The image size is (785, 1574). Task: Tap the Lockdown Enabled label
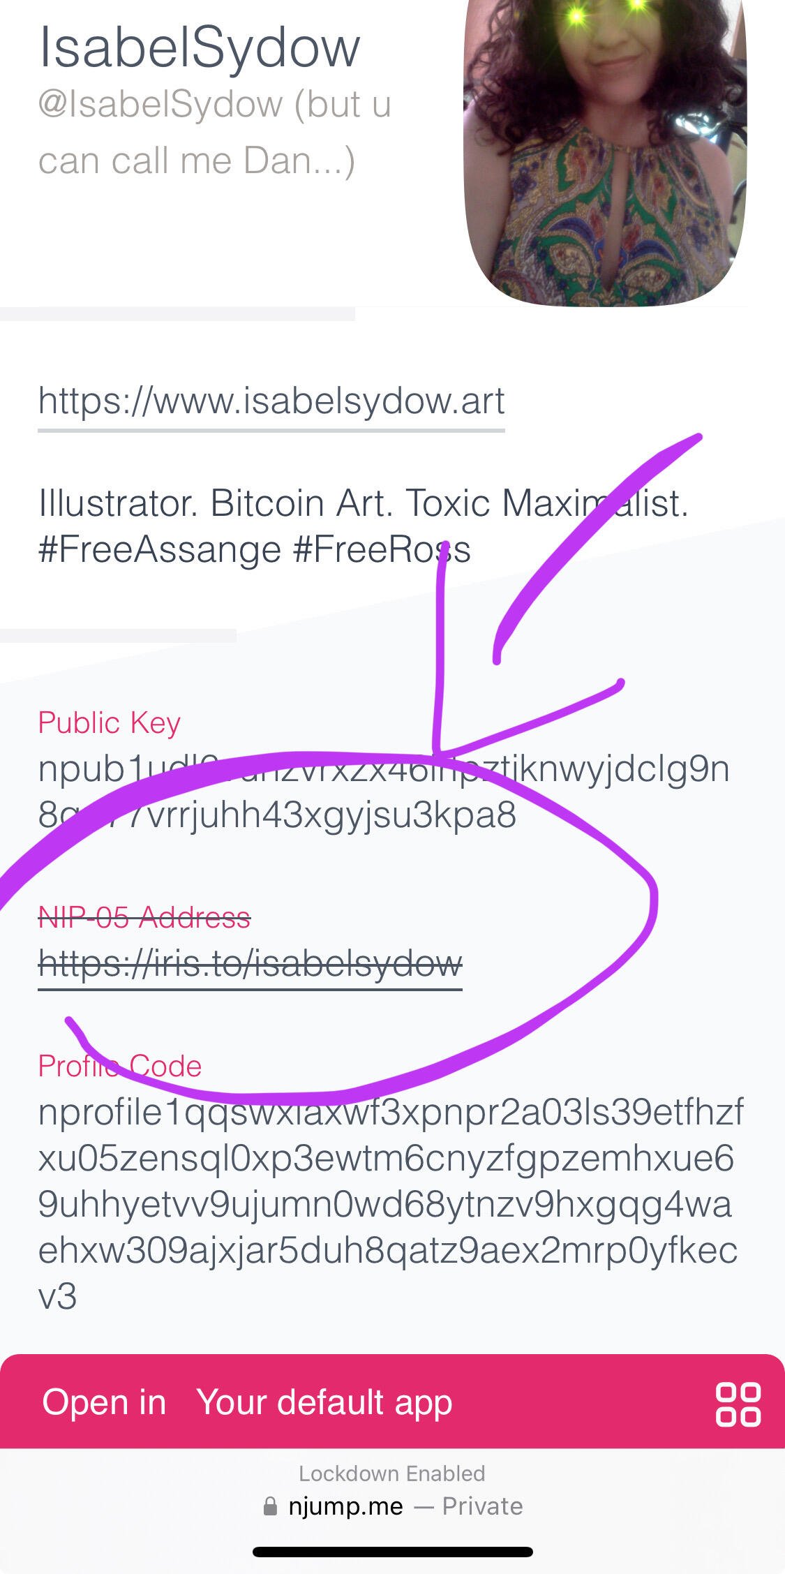[392, 1473]
